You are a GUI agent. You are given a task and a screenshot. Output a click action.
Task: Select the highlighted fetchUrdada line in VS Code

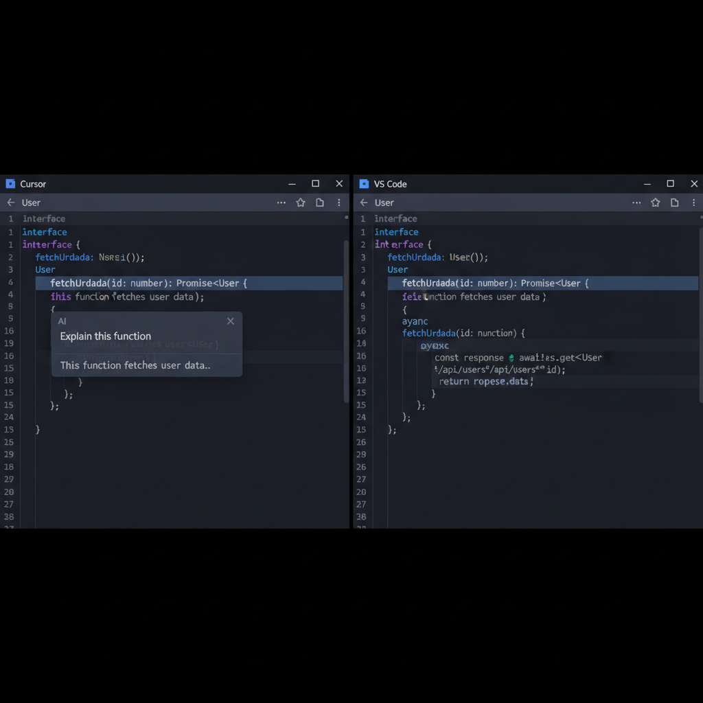tap(481, 283)
